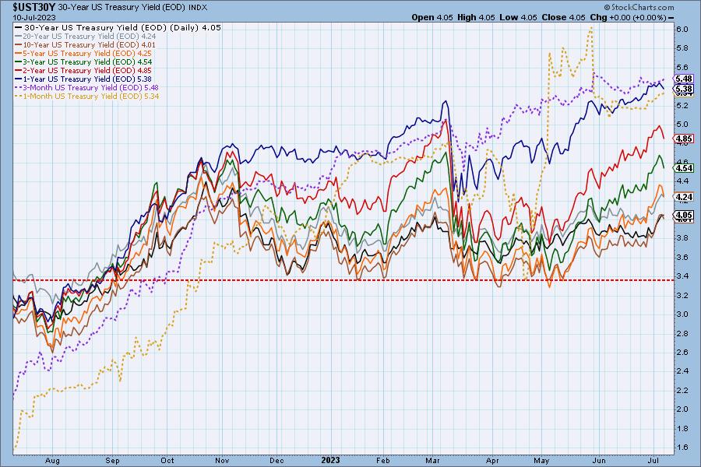Image resolution: width=701 pixels, height=467 pixels.
Task: Click the Chg +0.00 (+0.00%) value
Action: click(628, 17)
